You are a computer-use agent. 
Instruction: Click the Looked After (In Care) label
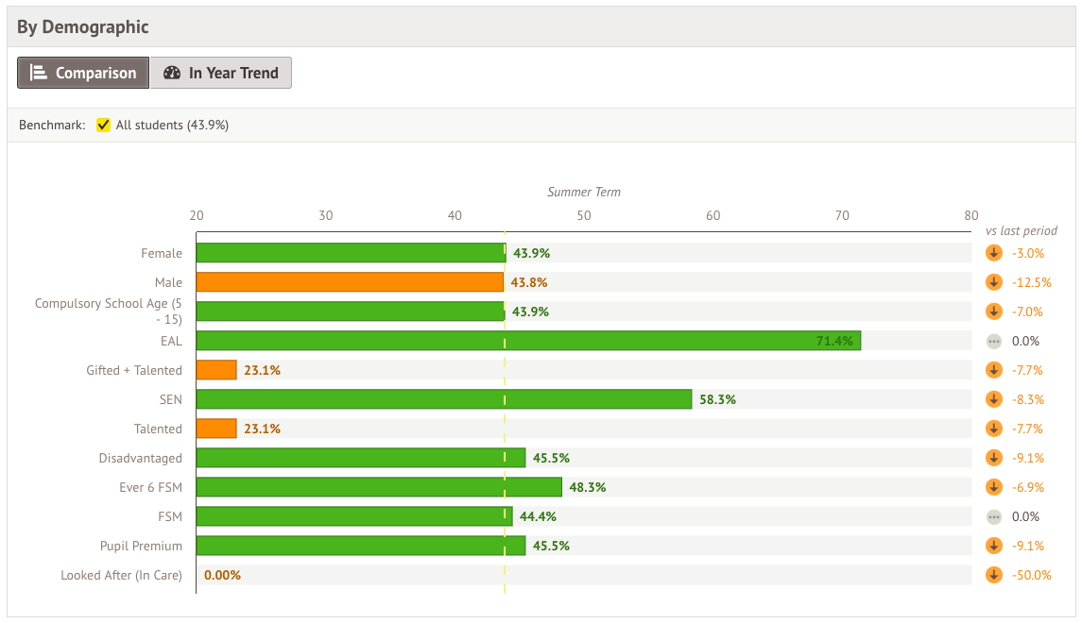(121, 575)
